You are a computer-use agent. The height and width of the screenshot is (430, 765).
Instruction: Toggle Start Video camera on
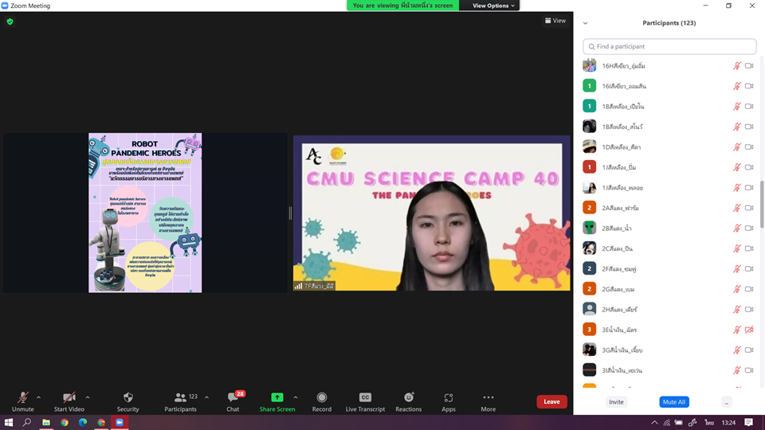tap(69, 401)
